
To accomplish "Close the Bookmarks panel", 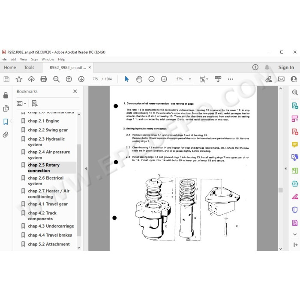I will coord(75,91).
